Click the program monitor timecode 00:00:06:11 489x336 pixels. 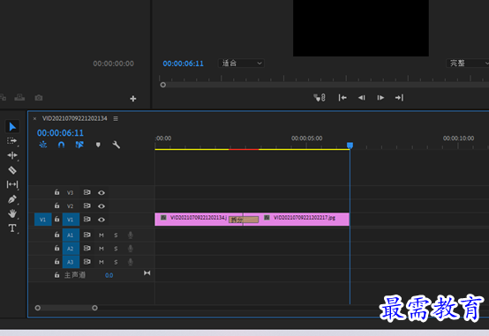coord(183,63)
